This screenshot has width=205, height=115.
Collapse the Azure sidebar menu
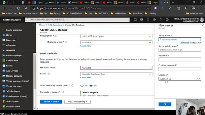[x=34, y=25]
